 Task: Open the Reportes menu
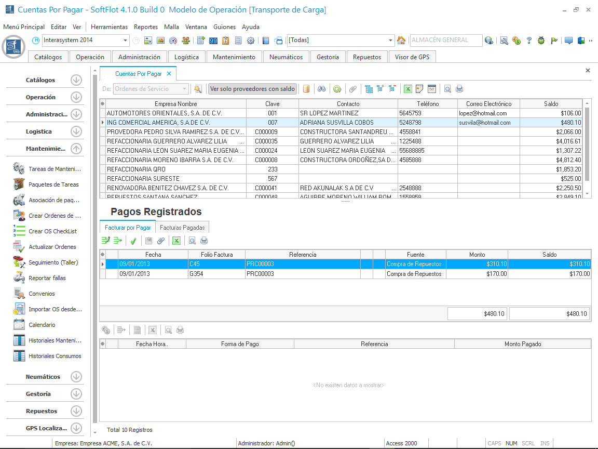[145, 27]
